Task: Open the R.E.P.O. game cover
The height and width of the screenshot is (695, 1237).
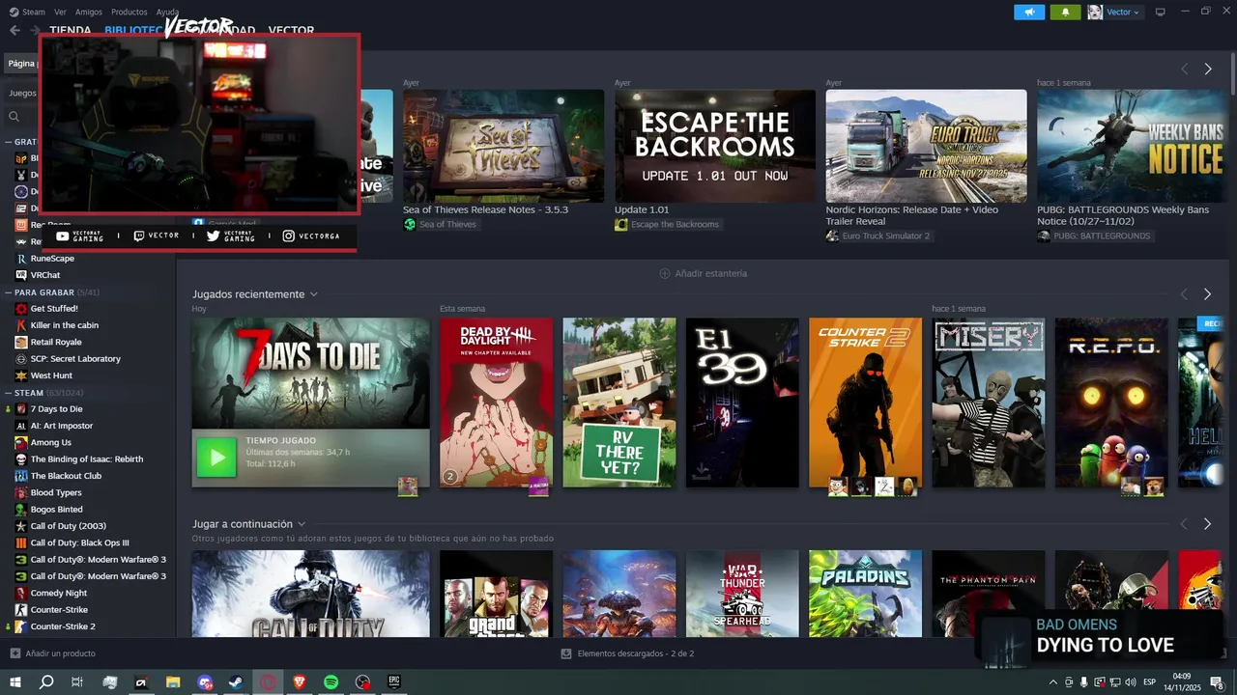Action: pos(1111,403)
